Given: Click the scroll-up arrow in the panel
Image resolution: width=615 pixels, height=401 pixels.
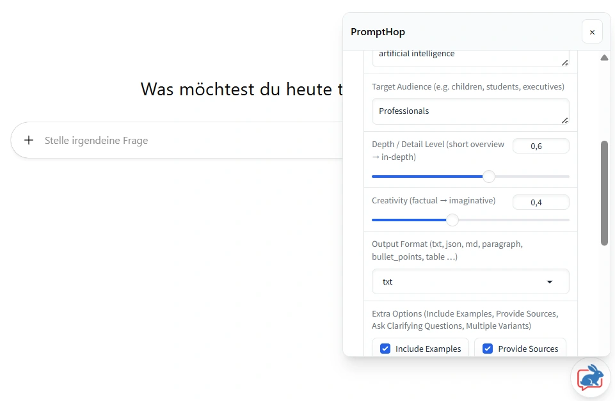Looking at the screenshot, I should point(604,58).
